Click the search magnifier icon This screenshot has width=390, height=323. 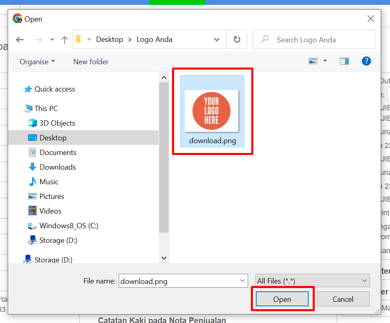[x=265, y=39]
